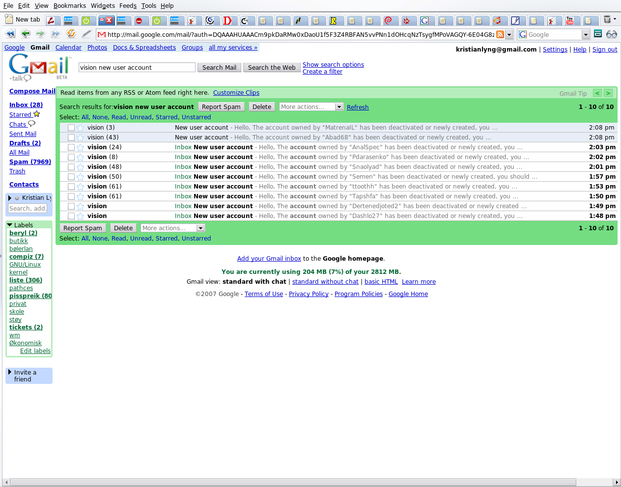Check the box for AnalSpec message
This screenshot has width=621, height=487.
(x=71, y=147)
